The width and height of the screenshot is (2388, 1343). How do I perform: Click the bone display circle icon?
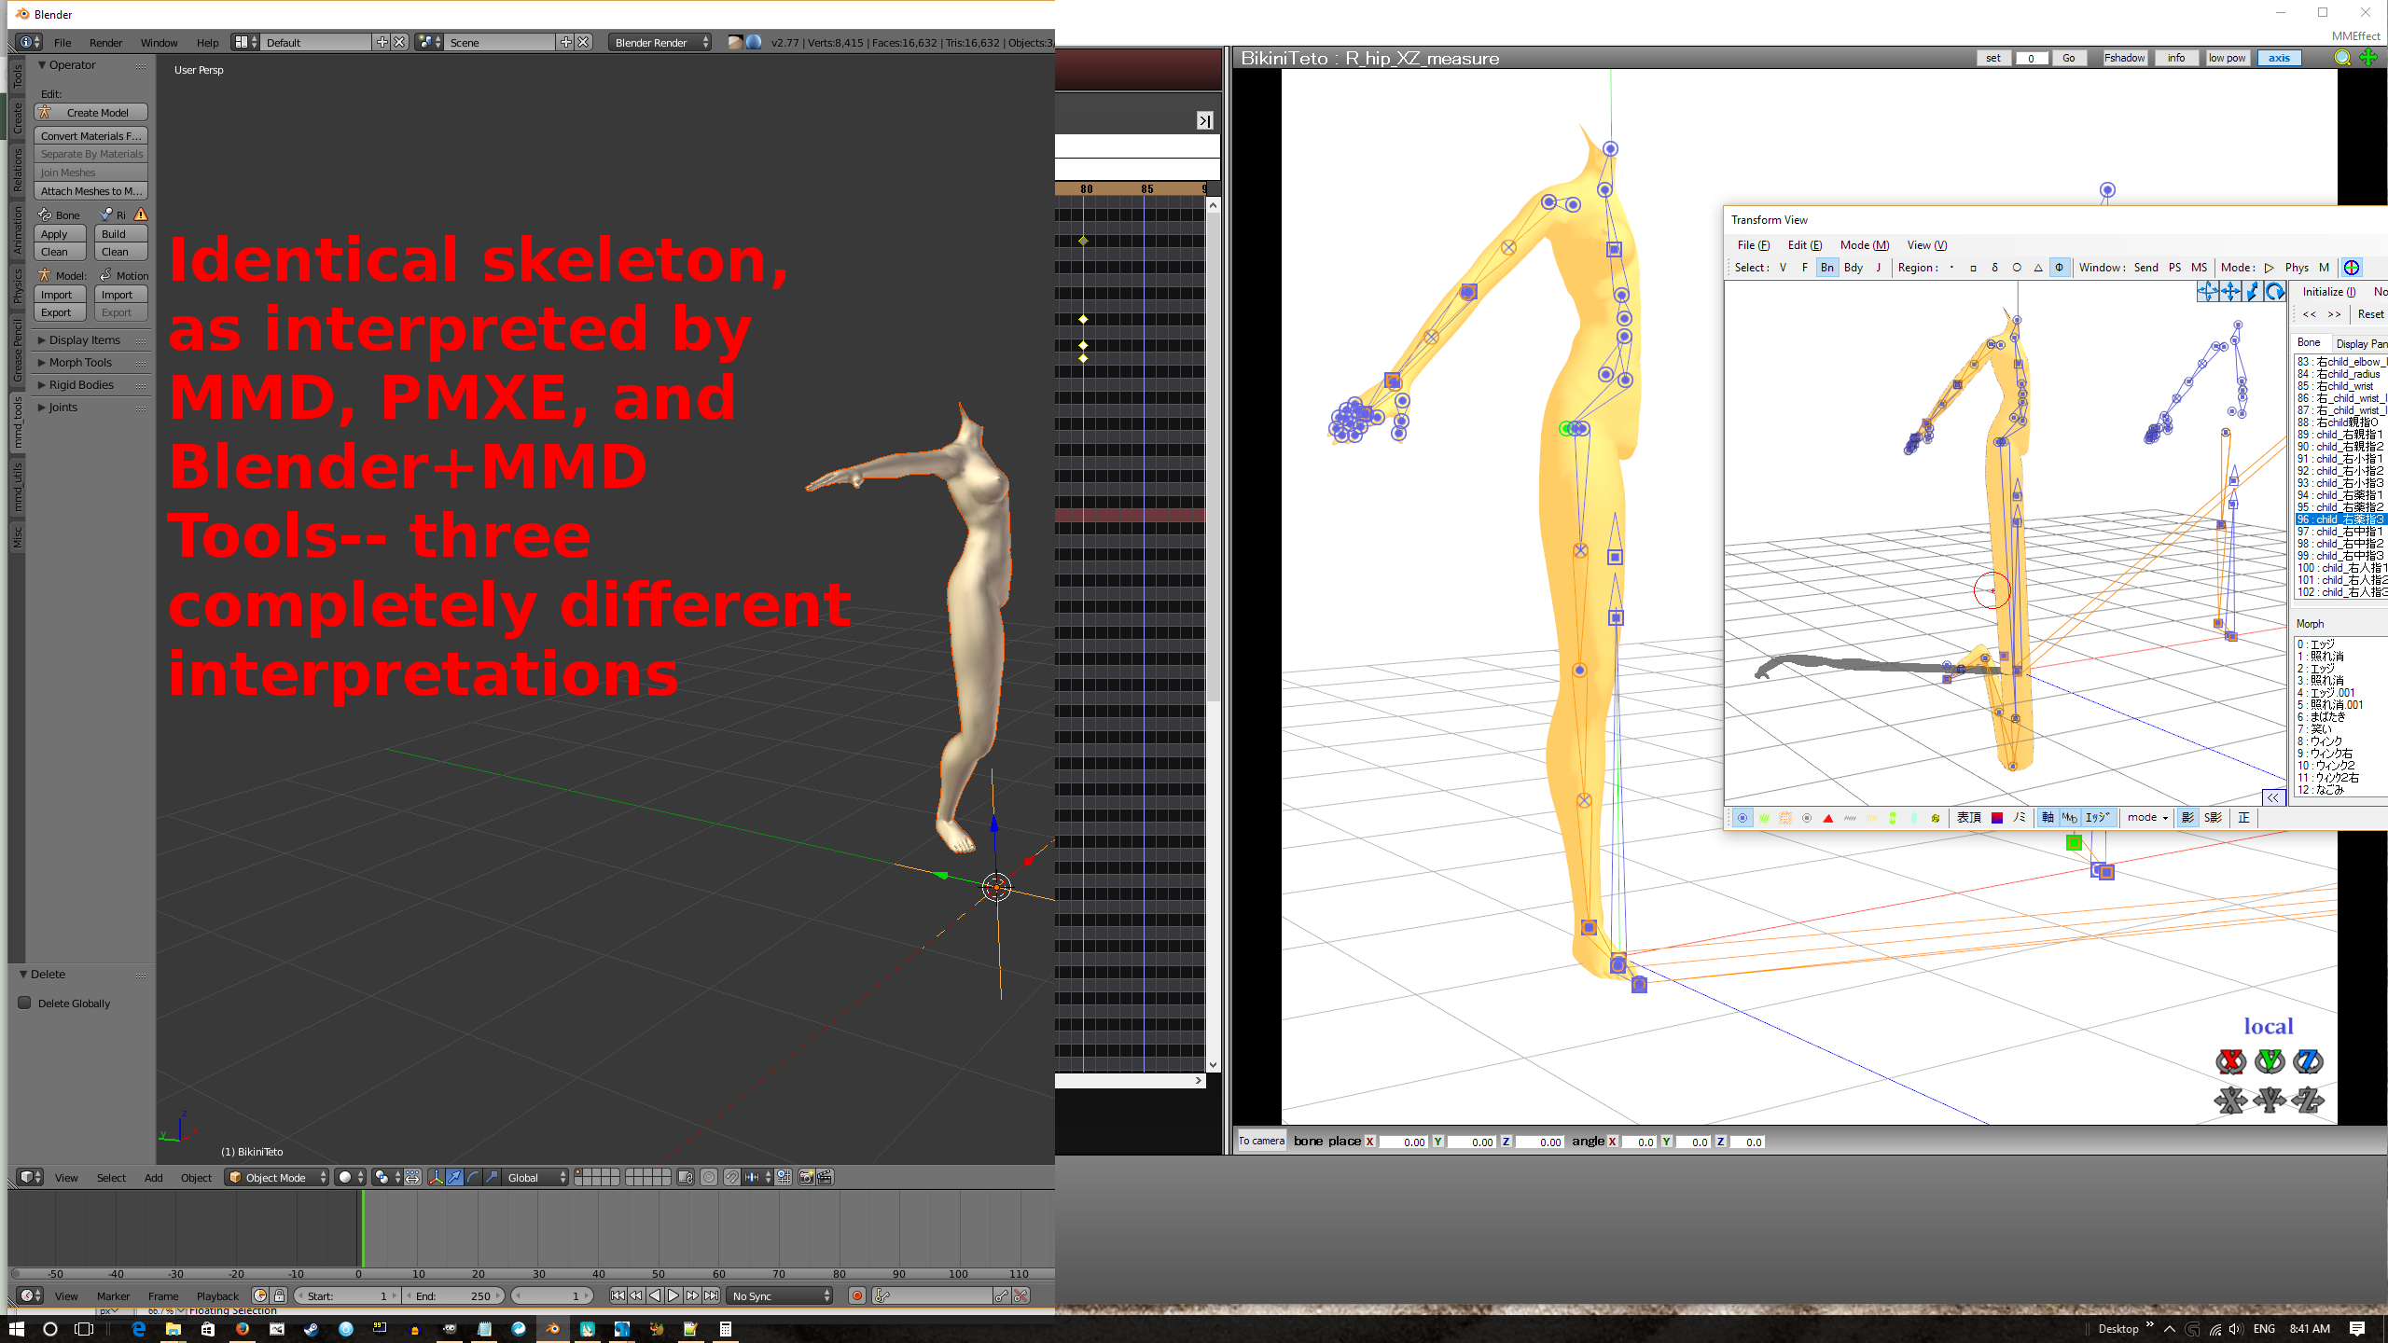coord(1742,818)
